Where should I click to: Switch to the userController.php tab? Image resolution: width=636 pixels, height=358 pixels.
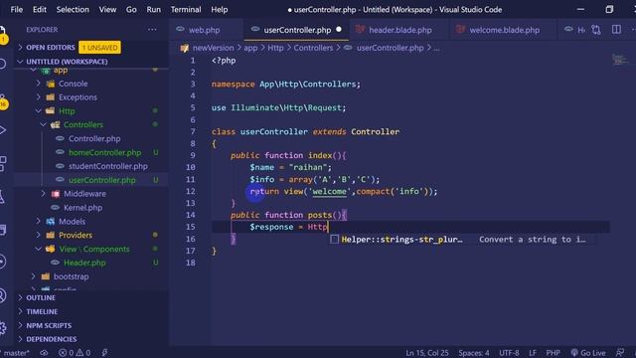pos(296,30)
